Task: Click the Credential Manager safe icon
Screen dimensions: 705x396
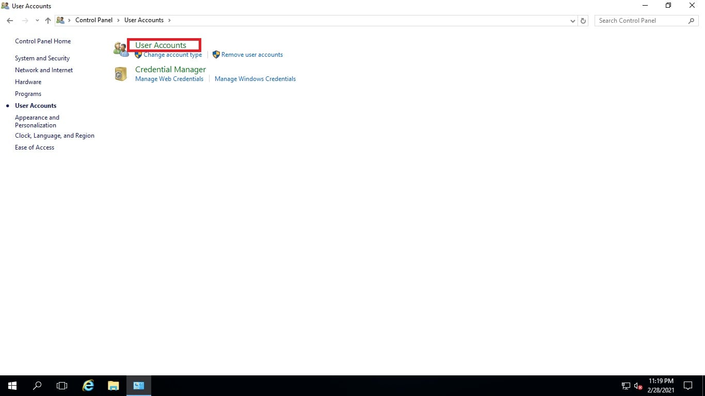Action: [120, 74]
